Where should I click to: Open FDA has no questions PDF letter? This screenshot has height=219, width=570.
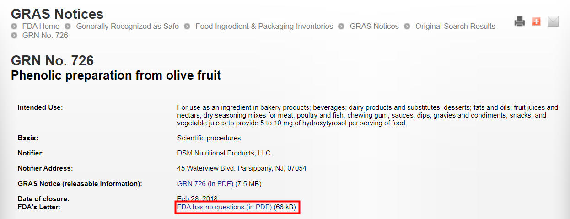(224, 208)
